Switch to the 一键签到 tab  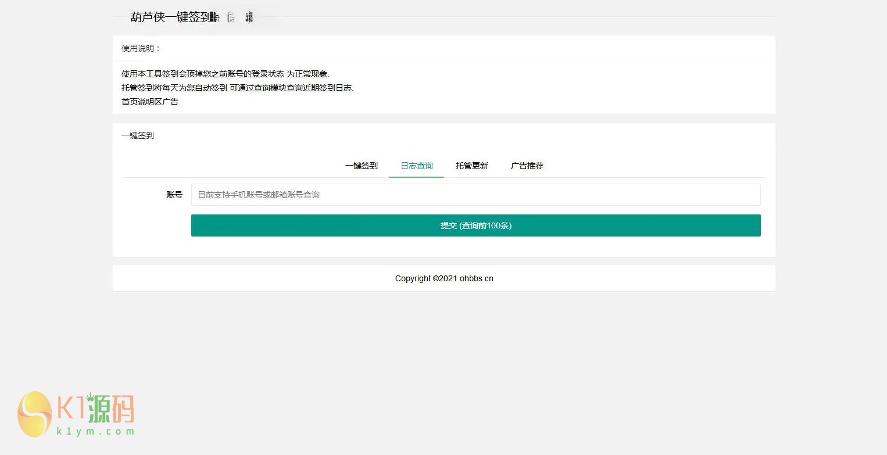click(361, 166)
